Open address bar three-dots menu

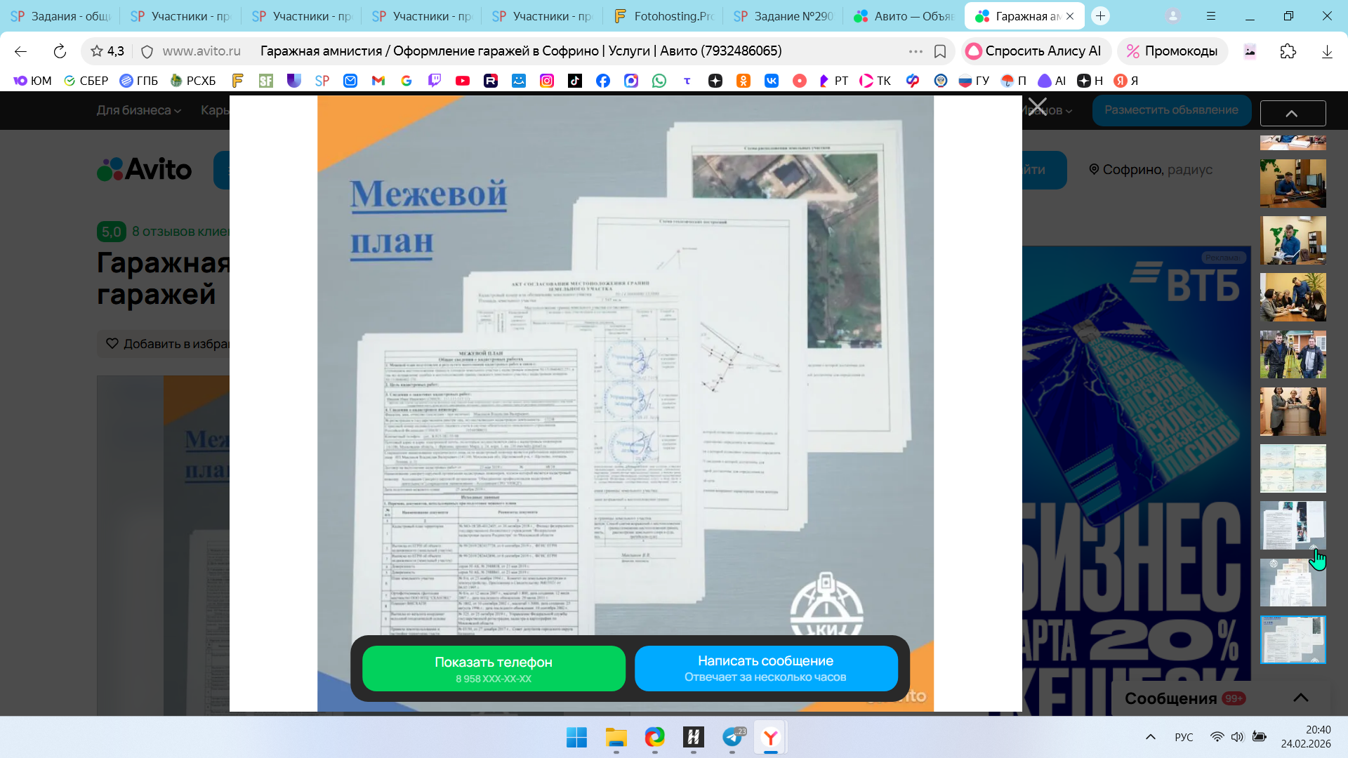(916, 51)
